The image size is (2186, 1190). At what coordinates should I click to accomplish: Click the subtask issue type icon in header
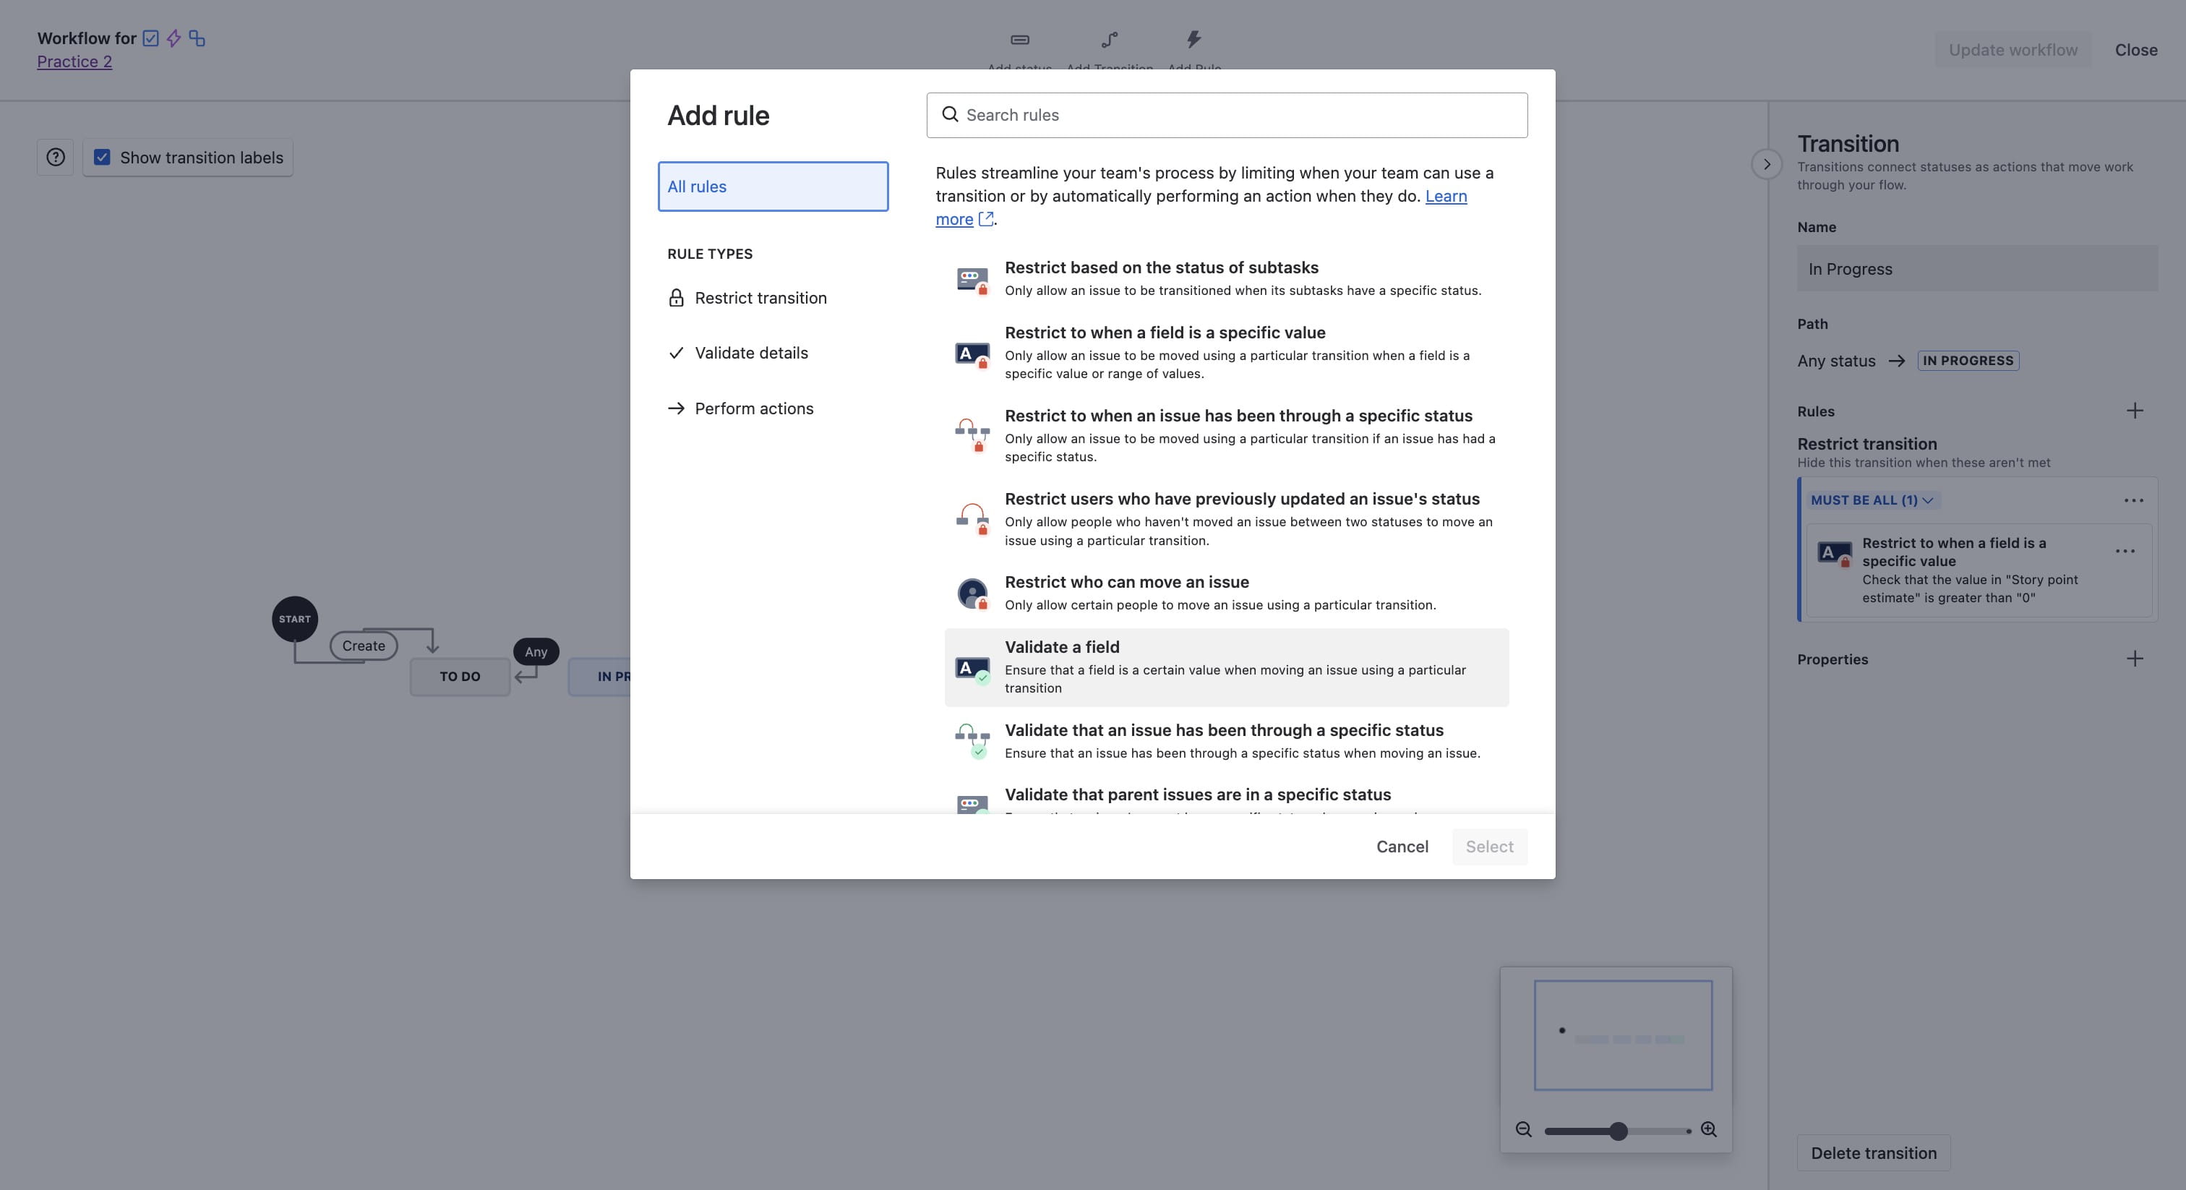pyautogui.click(x=197, y=38)
